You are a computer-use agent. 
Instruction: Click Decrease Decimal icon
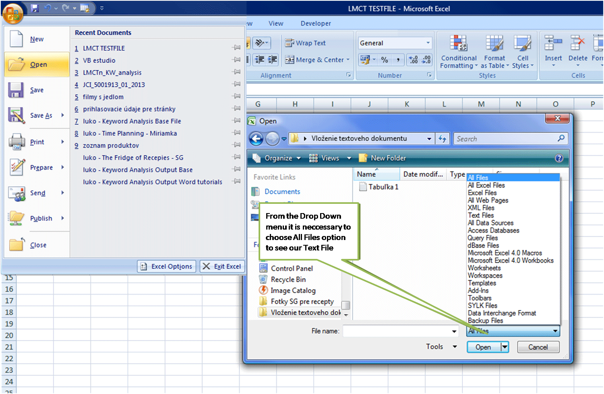pos(426,60)
